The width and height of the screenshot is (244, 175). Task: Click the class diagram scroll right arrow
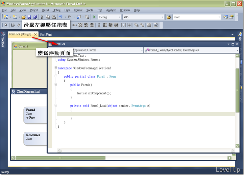coord(229,158)
